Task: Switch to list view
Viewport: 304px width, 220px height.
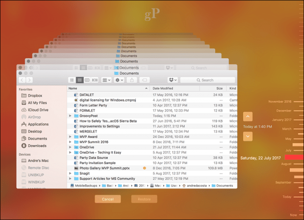Action: pyautogui.click(x=79, y=80)
